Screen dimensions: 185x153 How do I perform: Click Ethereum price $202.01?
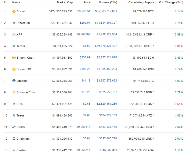coord(85,23)
